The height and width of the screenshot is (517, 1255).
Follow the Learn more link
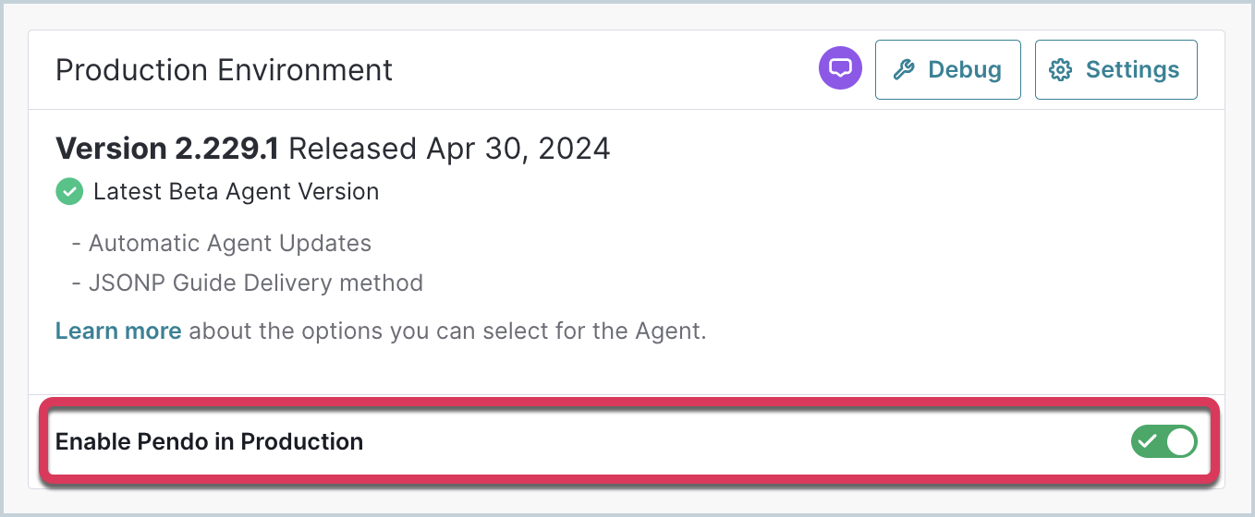[x=118, y=331]
